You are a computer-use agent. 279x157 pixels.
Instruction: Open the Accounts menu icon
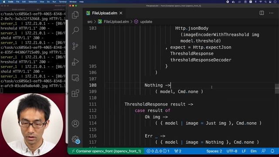(75, 123)
